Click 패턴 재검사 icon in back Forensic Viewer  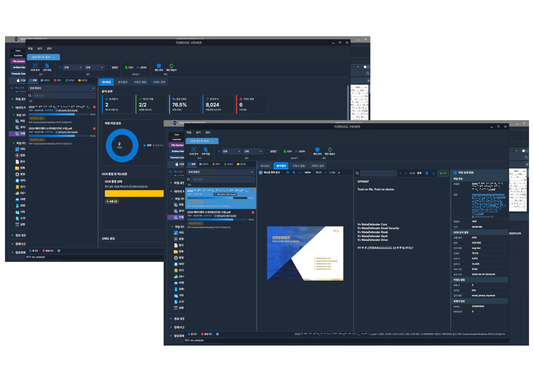pos(171,66)
